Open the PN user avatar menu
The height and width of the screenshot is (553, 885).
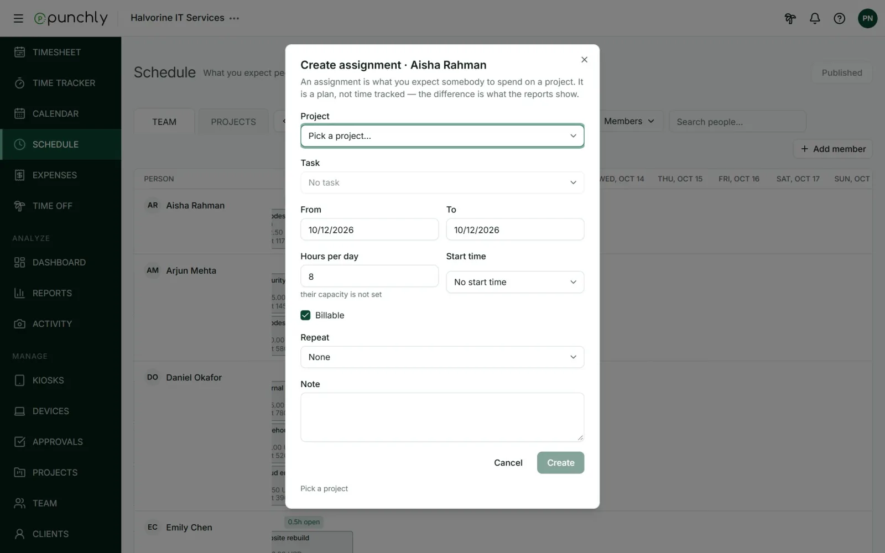(x=867, y=18)
